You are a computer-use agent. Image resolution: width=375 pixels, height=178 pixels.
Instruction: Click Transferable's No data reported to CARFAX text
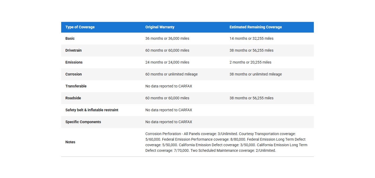point(169,86)
